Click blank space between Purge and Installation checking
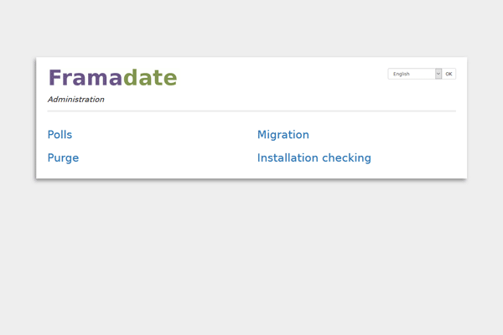 click(168, 158)
